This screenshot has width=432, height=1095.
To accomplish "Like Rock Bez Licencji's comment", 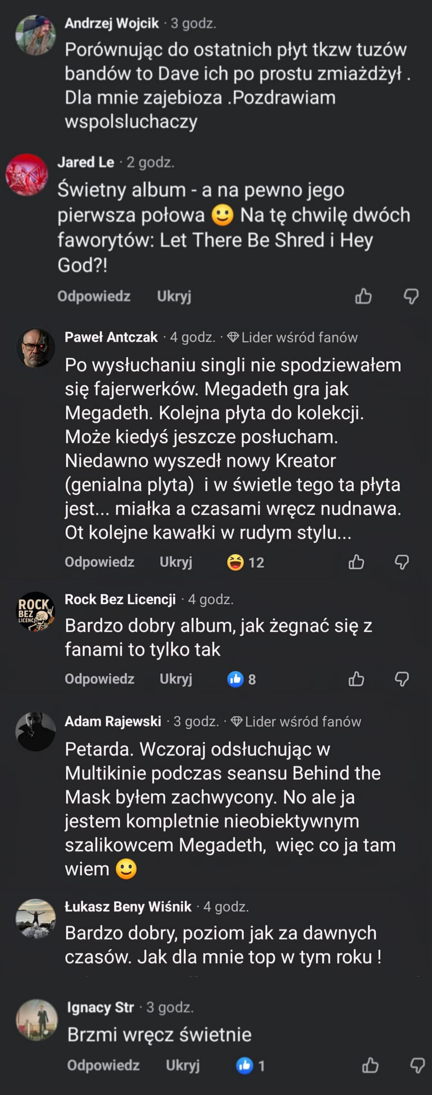I will 356,679.
